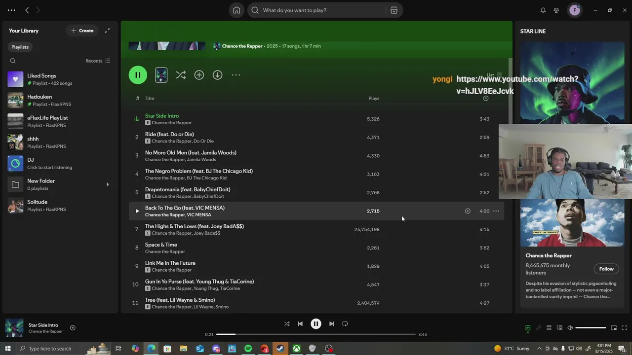Open the Chance the Rapper about image
The image size is (632, 355).
coord(572,222)
